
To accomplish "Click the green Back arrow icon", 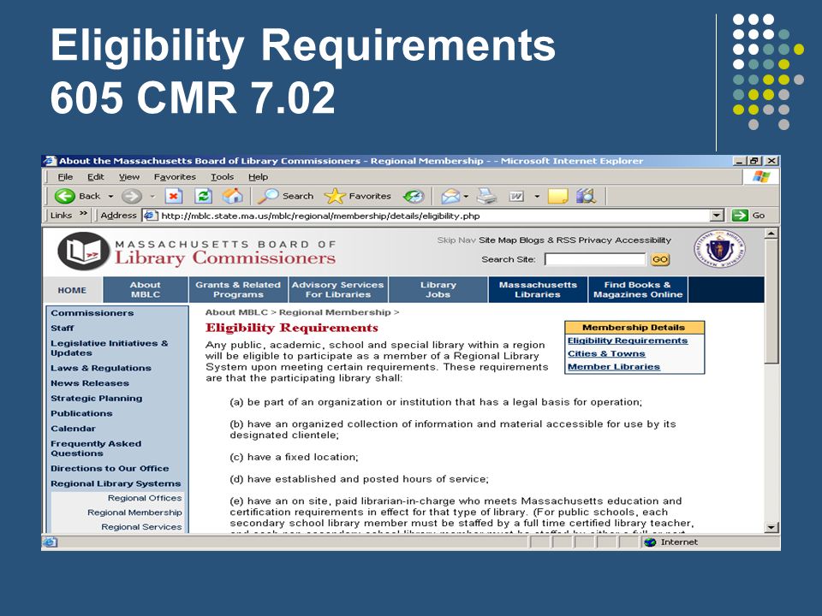I will [64, 196].
